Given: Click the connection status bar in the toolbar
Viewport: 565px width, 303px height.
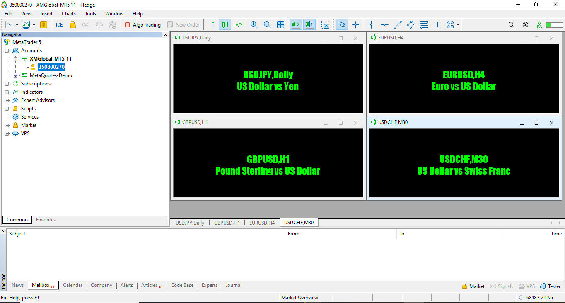Looking at the screenshot, I should [x=554, y=25].
